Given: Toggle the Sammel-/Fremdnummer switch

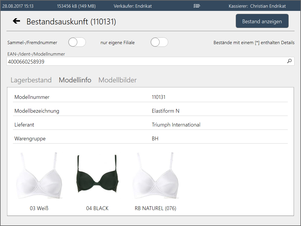Looking at the screenshot, I should 77,42.
